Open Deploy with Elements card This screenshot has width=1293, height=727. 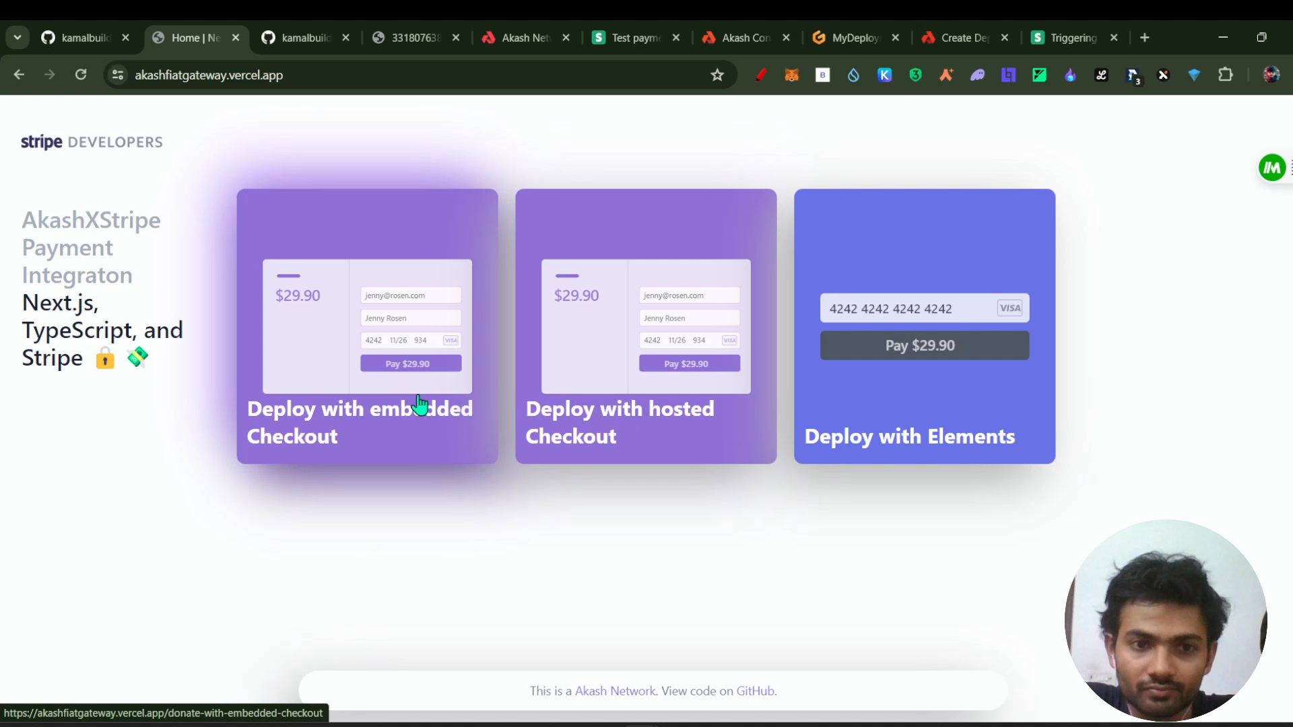click(x=925, y=326)
